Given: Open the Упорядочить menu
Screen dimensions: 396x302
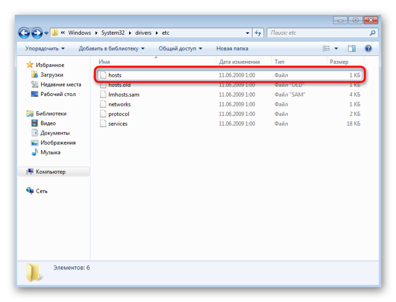Looking at the screenshot, I should coord(45,49).
